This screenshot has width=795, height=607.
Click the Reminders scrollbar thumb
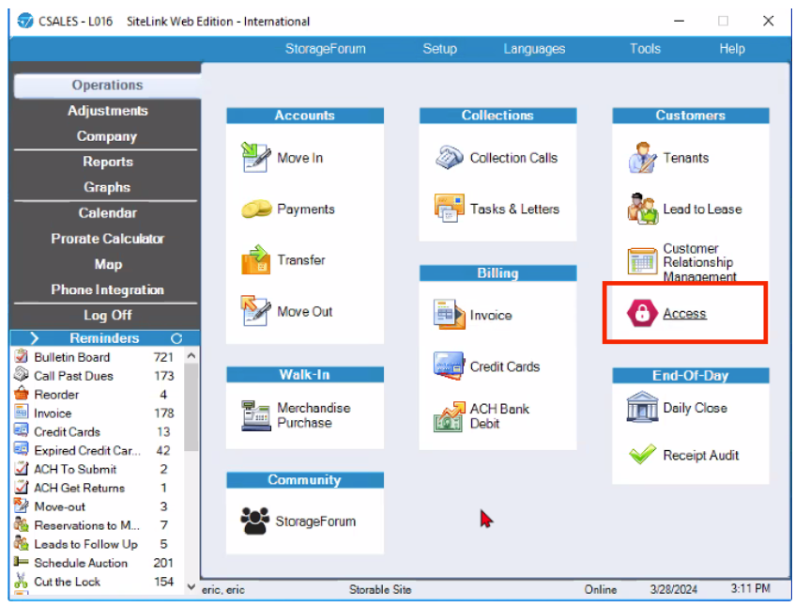point(191,408)
